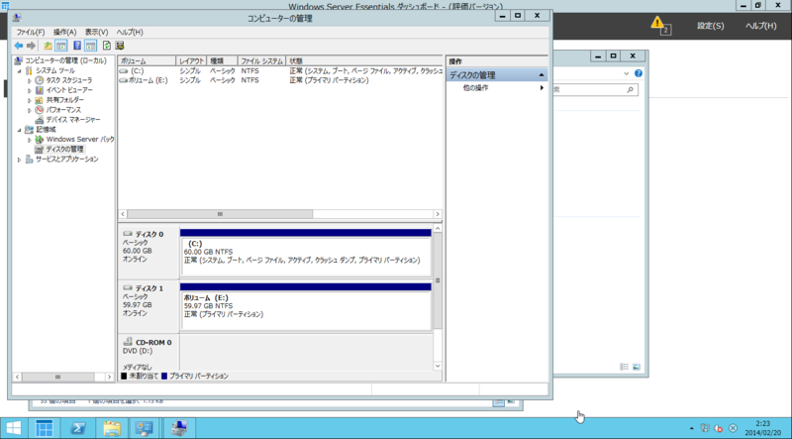Select ディスクの管理 in tree
Image resolution: width=792 pixels, height=439 pixels.
(x=65, y=150)
